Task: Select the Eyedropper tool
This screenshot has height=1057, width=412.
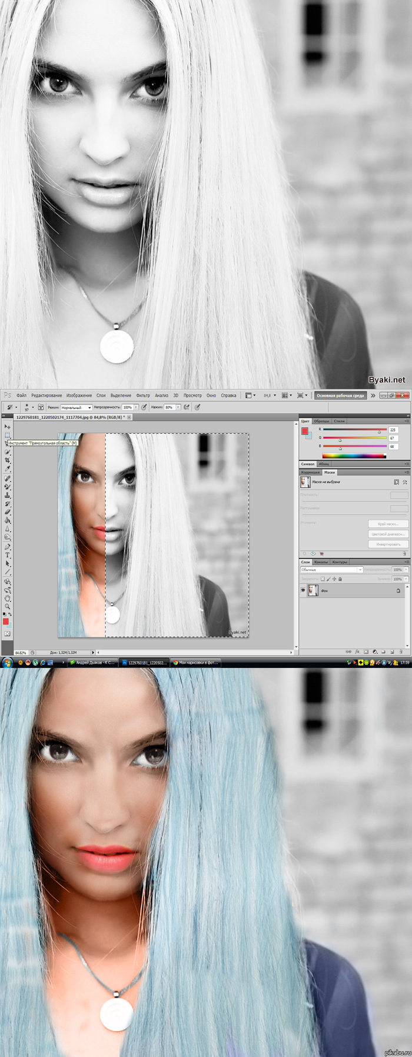Action: [x=7, y=469]
